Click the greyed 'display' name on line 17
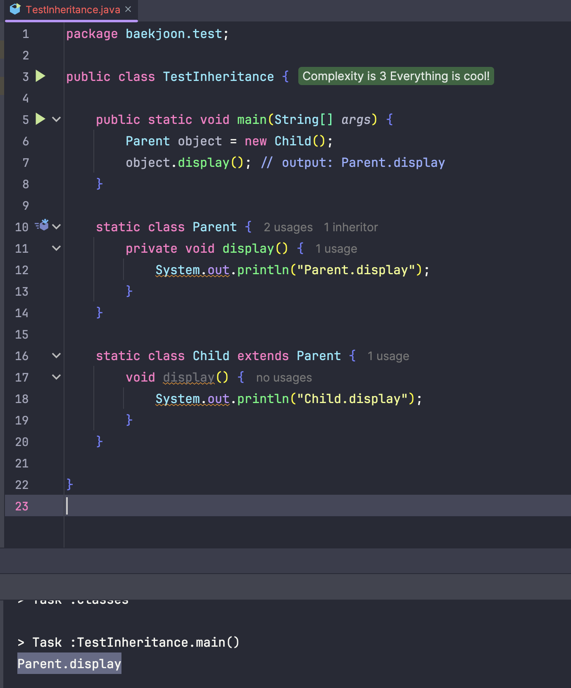571x688 pixels. pyautogui.click(x=189, y=377)
